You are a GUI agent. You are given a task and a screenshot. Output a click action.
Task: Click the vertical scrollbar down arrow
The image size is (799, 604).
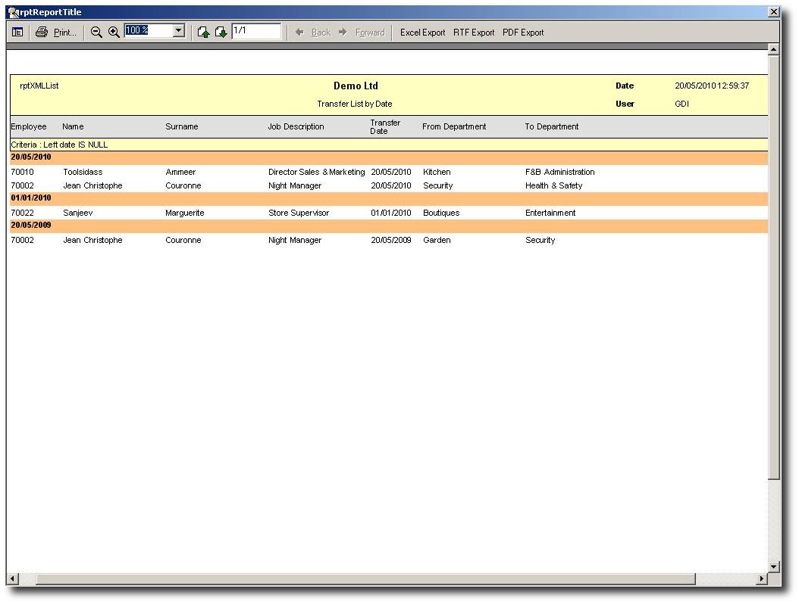773,566
